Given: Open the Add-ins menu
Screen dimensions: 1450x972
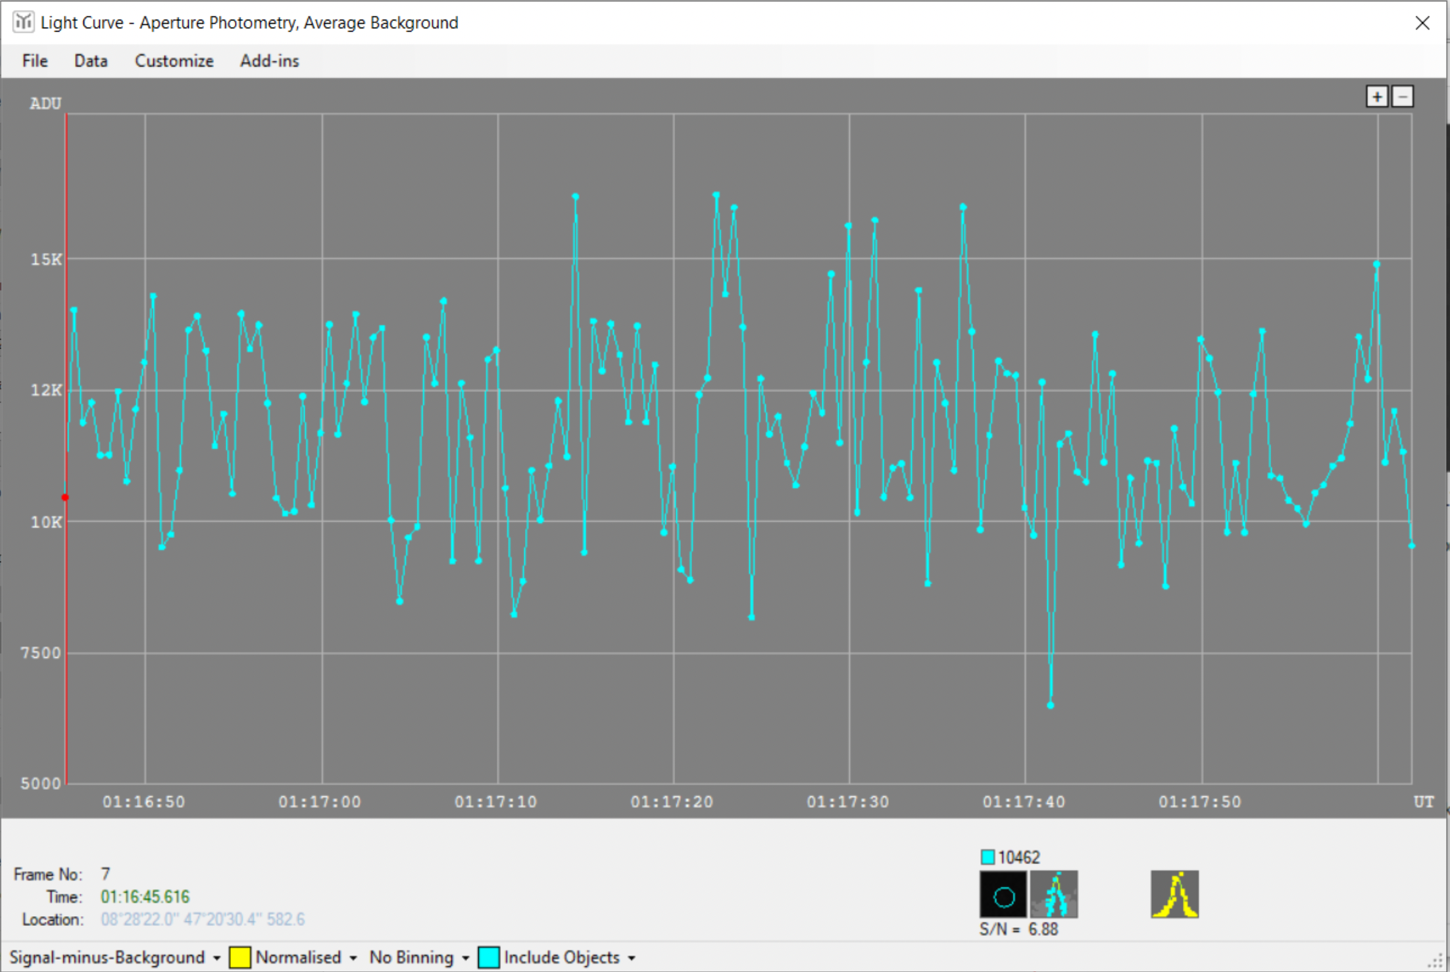Looking at the screenshot, I should tap(269, 61).
